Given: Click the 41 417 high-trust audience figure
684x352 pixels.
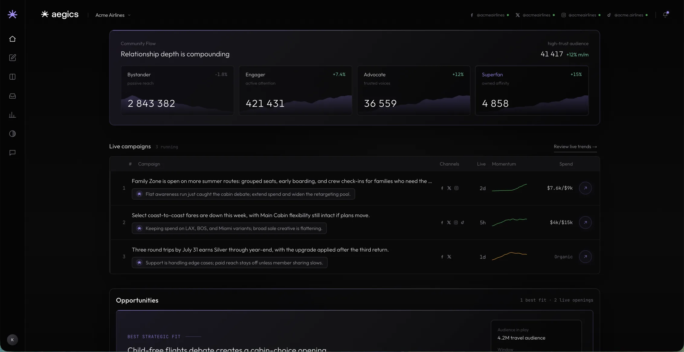Looking at the screenshot, I should click(x=552, y=54).
